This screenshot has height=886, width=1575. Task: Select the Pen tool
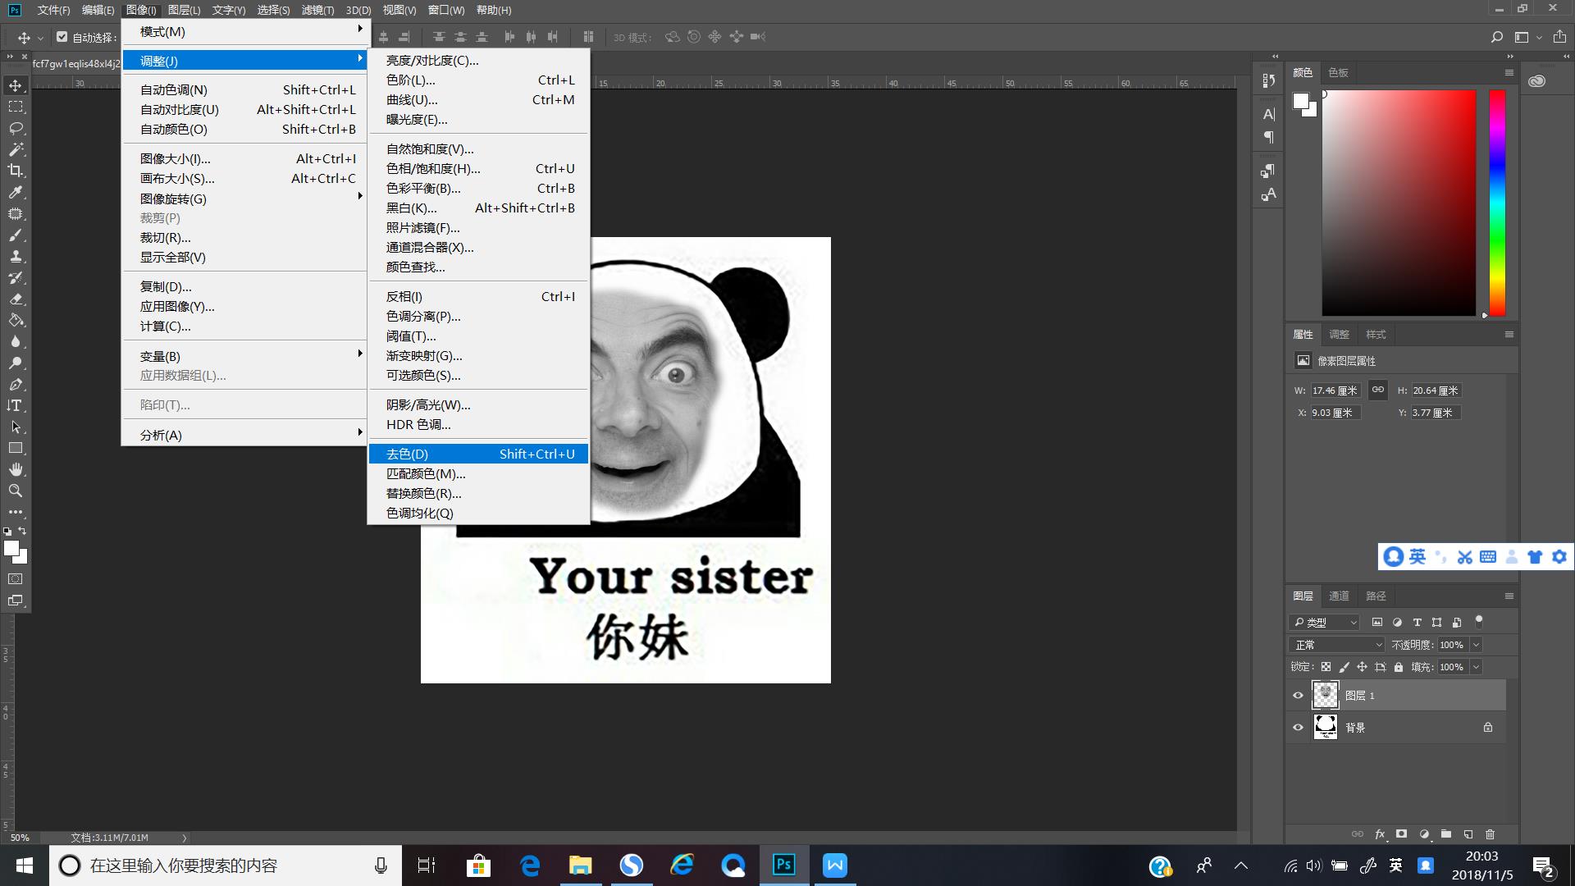click(16, 384)
